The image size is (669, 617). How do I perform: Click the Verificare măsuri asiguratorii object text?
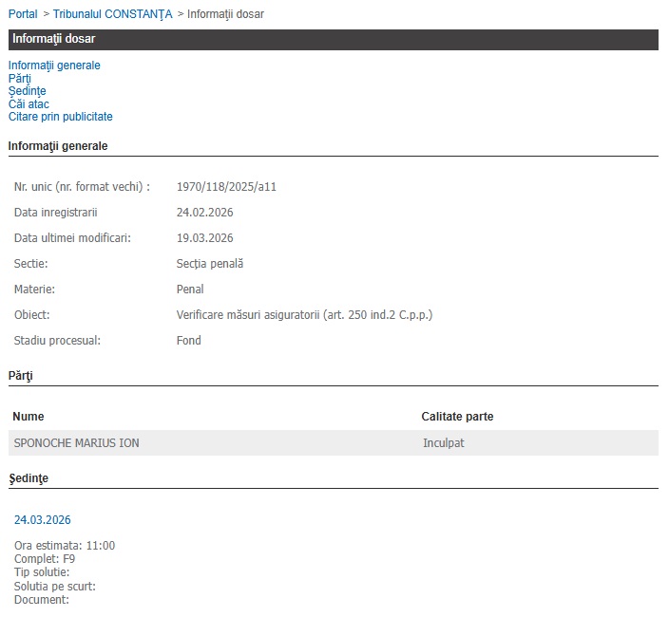[x=311, y=315]
